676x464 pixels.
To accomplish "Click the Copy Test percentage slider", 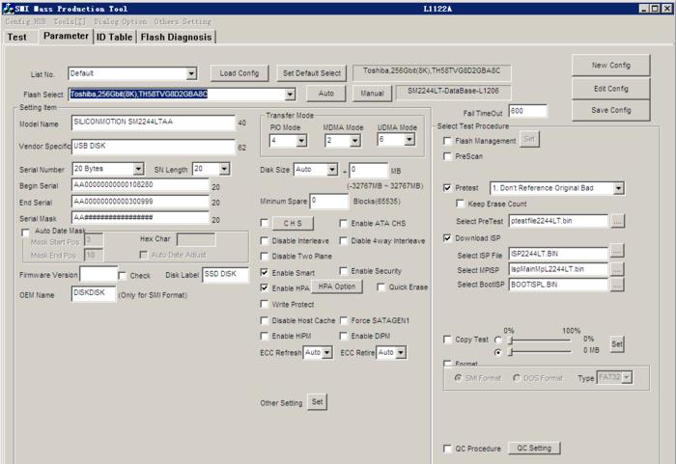I will pos(540,341).
